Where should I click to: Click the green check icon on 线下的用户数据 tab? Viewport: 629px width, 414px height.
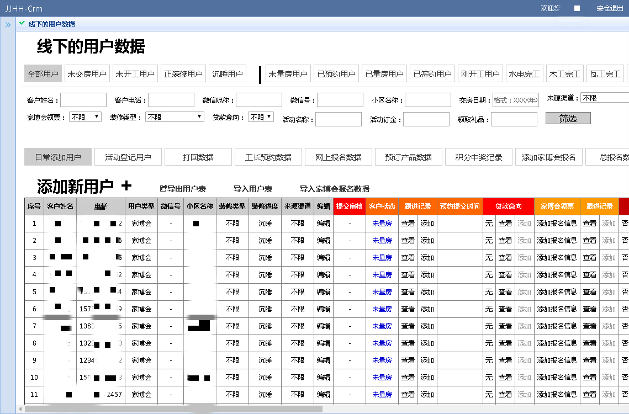click(x=22, y=23)
